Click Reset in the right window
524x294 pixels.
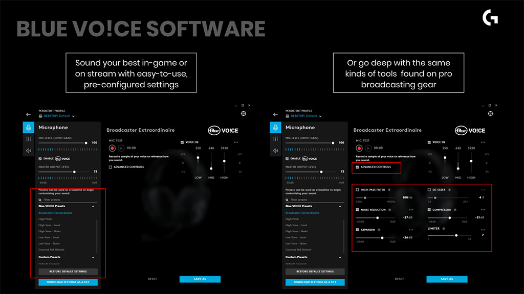[399, 279]
